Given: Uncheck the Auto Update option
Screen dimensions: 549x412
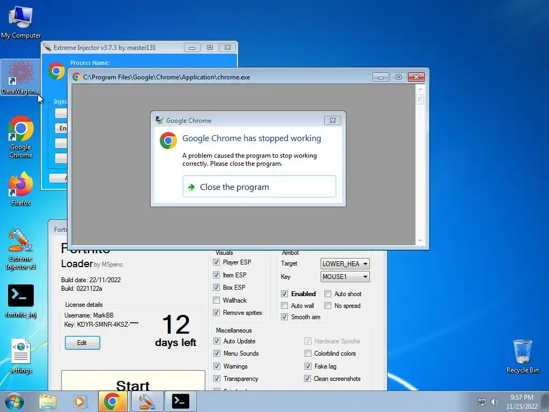Looking at the screenshot, I should (217, 341).
